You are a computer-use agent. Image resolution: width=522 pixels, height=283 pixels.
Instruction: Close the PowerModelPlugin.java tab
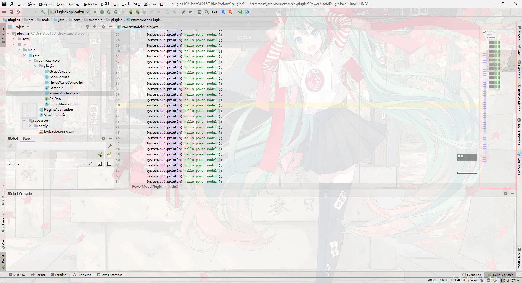point(161,27)
